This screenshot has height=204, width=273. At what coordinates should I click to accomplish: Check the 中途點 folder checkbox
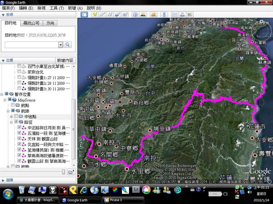[x=16, y=117]
